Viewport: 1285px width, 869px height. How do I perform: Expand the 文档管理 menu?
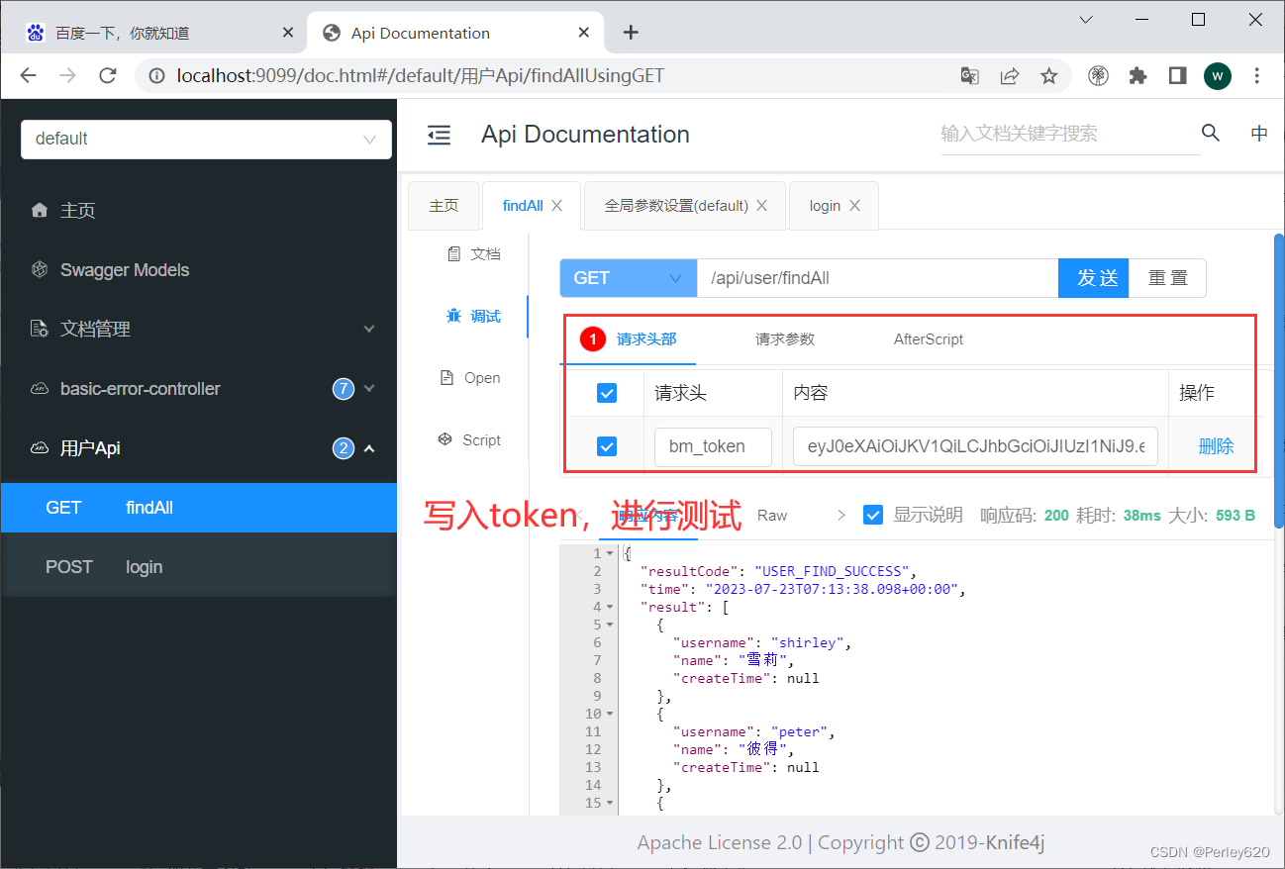point(198,329)
